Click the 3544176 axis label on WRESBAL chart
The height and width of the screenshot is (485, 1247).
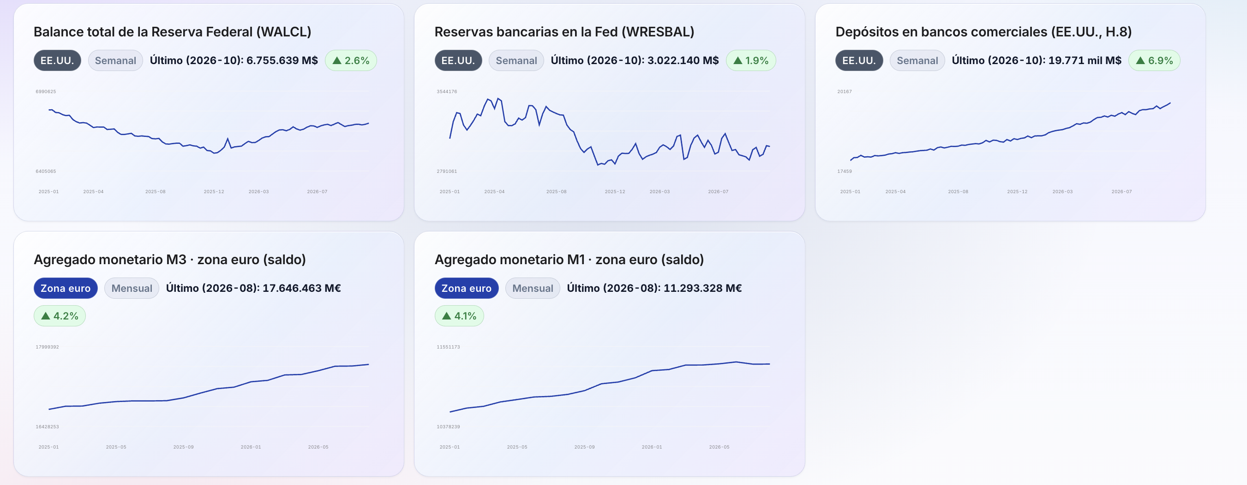446,91
